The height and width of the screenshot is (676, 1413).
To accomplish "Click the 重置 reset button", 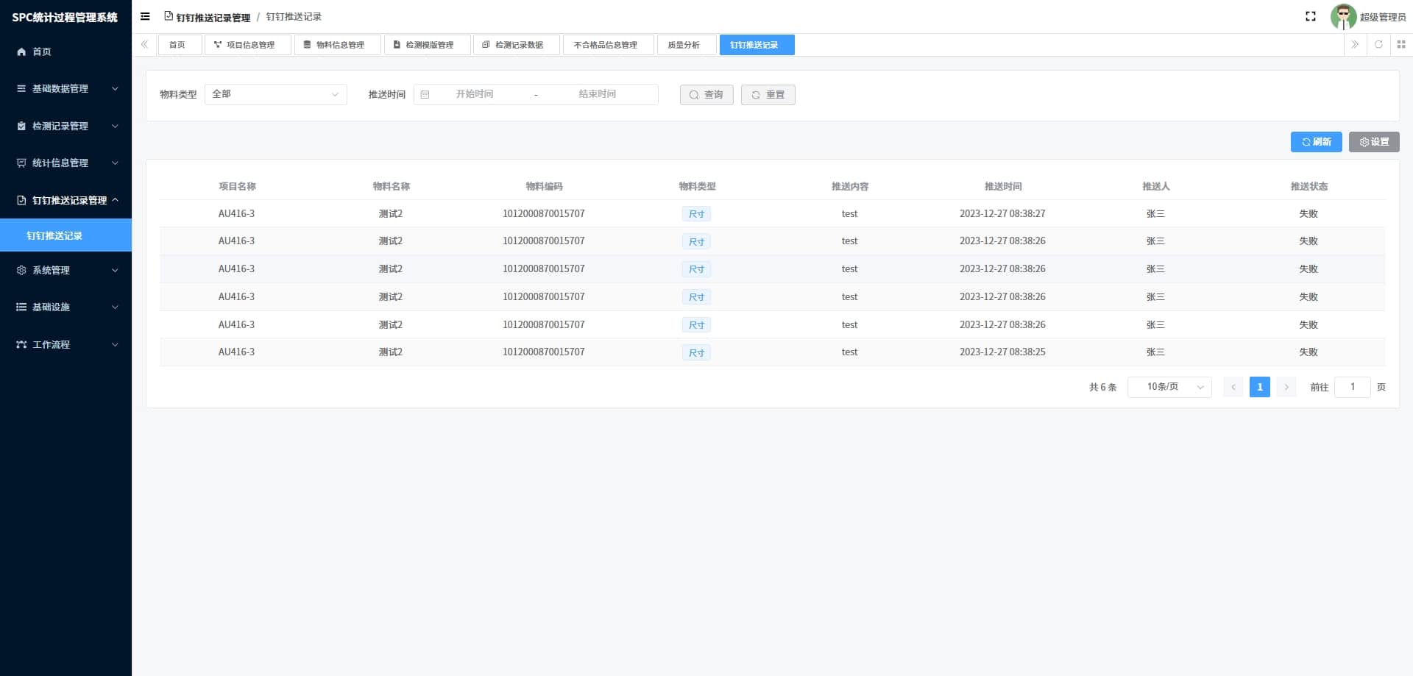I will coord(768,95).
